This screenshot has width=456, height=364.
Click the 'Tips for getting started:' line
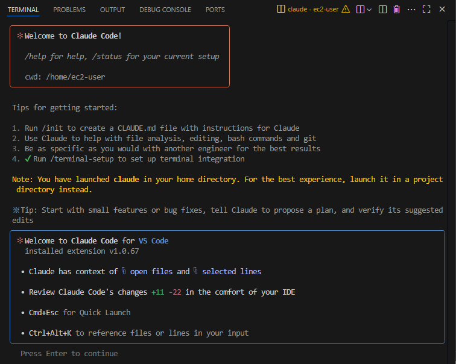[x=65, y=108]
